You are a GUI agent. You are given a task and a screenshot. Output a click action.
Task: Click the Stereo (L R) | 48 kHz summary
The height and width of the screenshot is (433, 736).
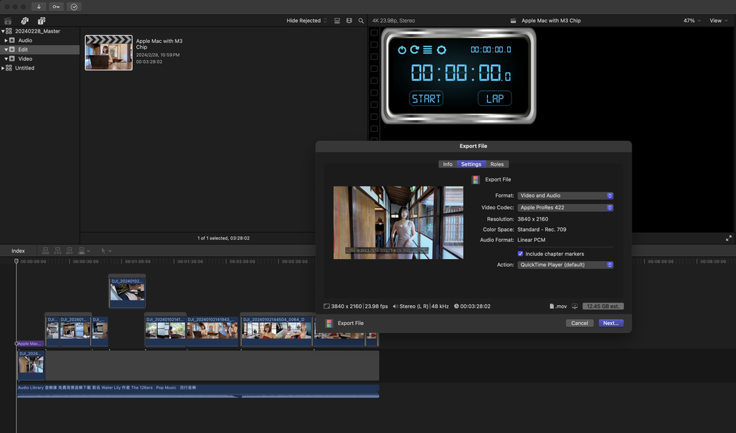[x=424, y=306]
